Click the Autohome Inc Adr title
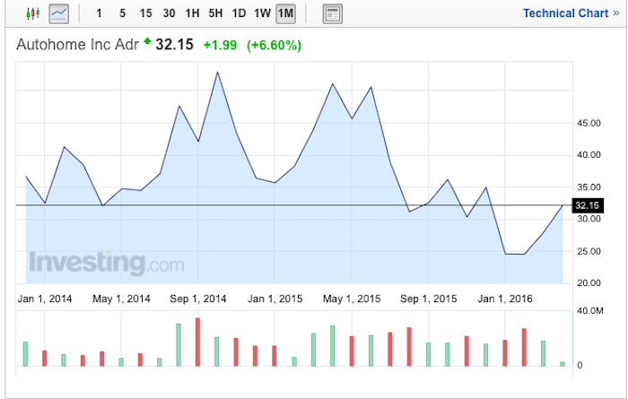Viewport: 628px width, 399px height. tap(78, 44)
